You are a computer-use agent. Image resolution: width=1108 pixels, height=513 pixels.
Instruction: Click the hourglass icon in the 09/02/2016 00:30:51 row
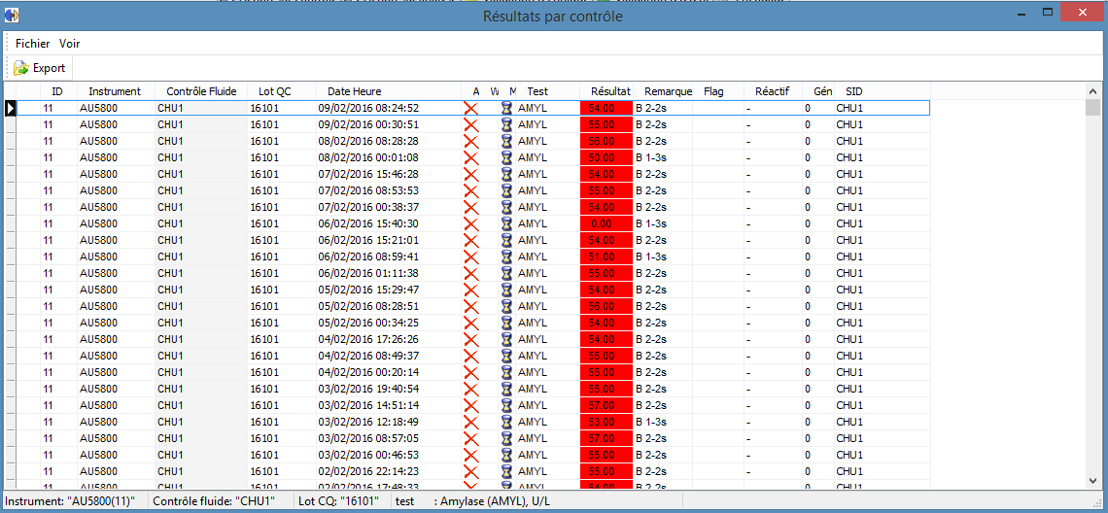click(x=506, y=124)
